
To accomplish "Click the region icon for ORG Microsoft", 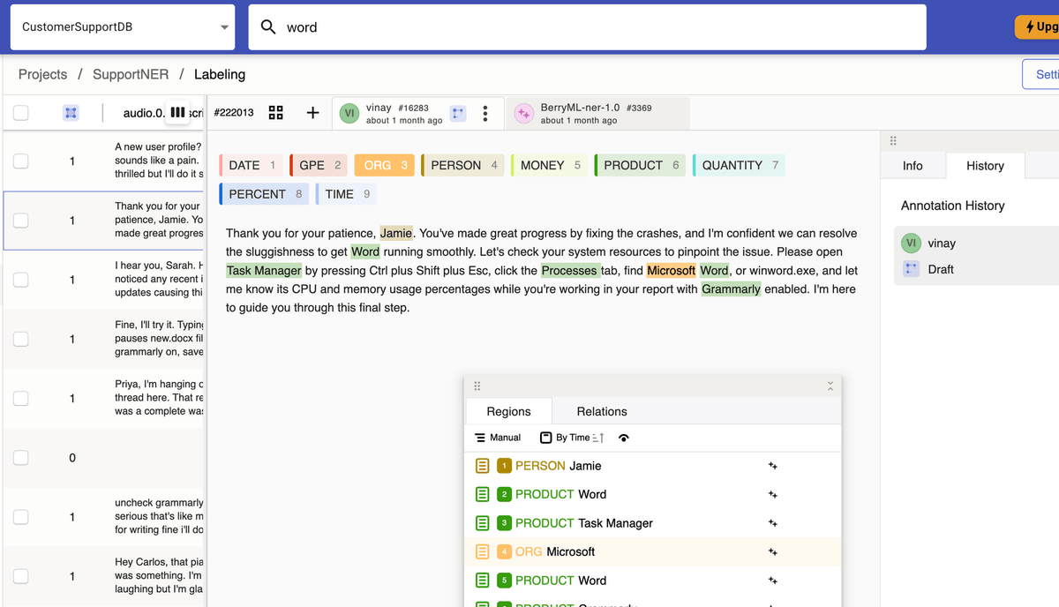I will pos(482,552).
